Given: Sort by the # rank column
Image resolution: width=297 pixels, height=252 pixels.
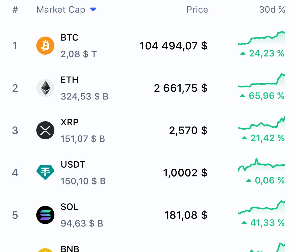Looking at the screenshot, I should pyautogui.click(x=15, y=10).
